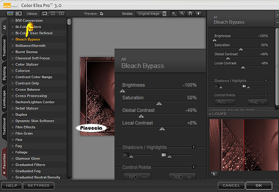The height and width of the screenshot is (192, 279).
Task: Open the Modes dropdown showing Original Image
Action: pyautogui.click(x=151, y=13)
